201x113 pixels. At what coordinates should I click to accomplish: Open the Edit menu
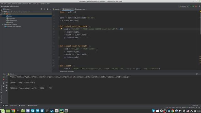coord(5,4)
